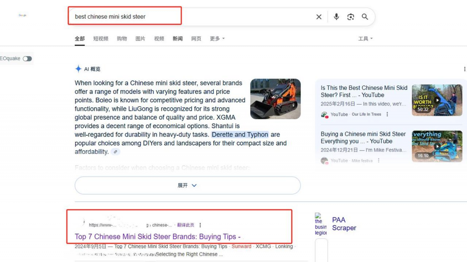Open 'Top 7 Chinese Mini Skid Steer Brands' result
The height and width of the screenshot is (262, 467).
pyautogui.click(x=157, y=237)
